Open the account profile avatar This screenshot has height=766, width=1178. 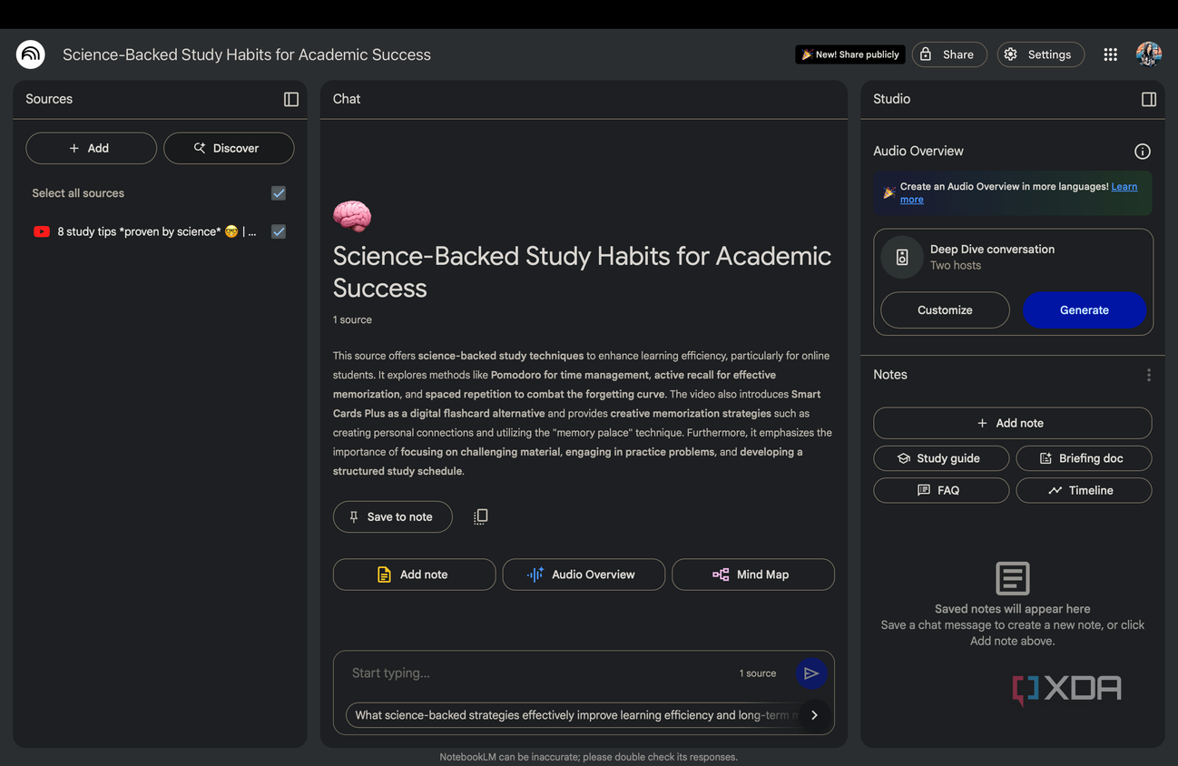(1149, 54)
